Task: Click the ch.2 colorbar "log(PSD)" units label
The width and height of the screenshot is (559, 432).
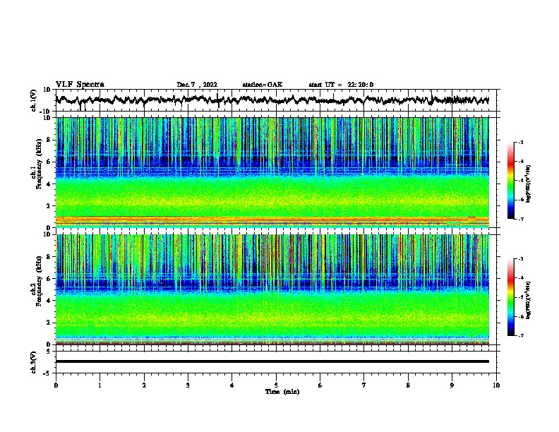Action: (529, 301)
